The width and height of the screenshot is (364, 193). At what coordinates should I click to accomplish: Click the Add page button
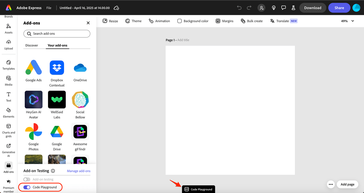point(348,184)
